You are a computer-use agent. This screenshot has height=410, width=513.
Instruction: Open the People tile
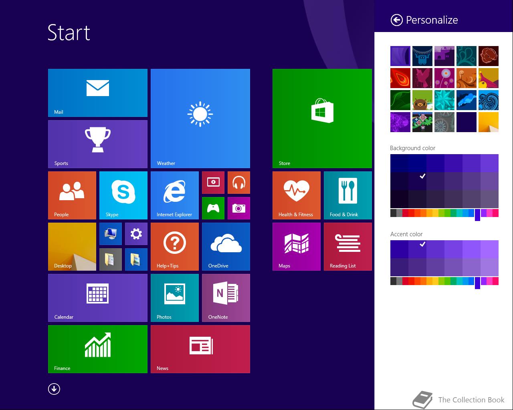(x=72, y=195)
